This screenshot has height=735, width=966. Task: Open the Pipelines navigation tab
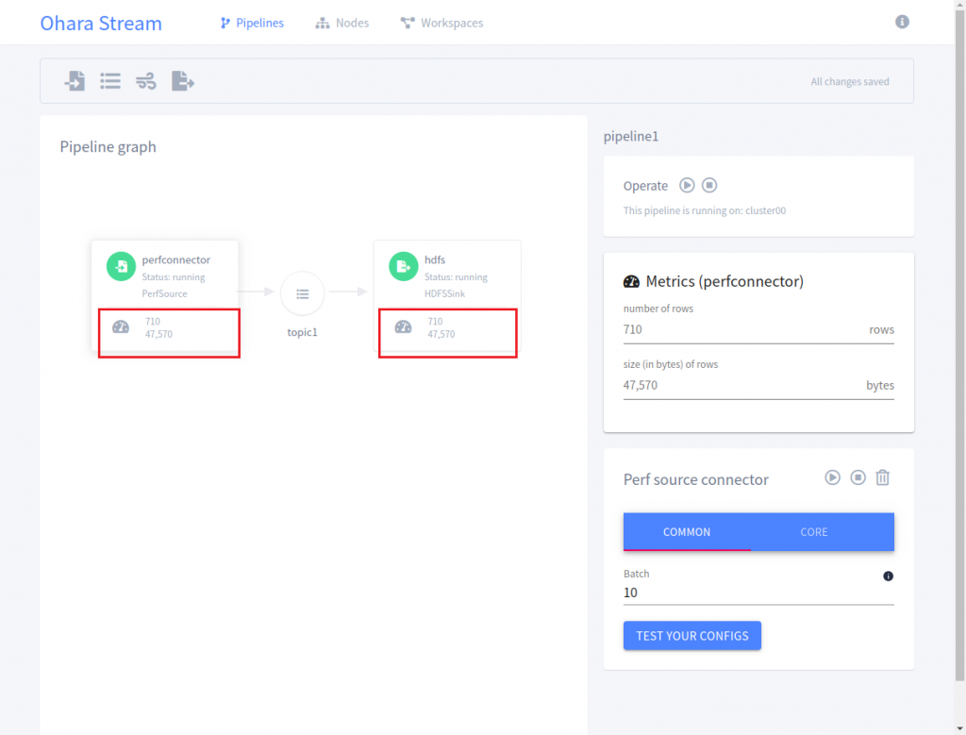click(x=252, y=23)
